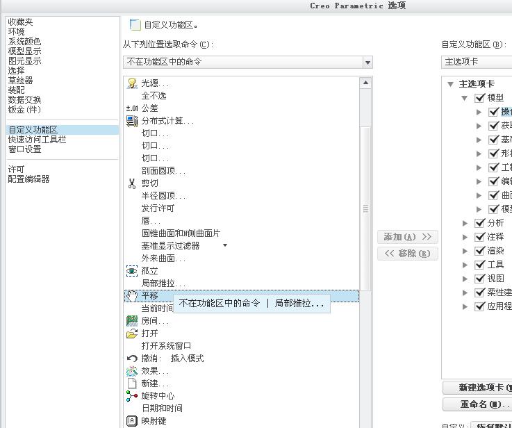Screen dimensions: 512x428
Task: Select the 撤消 undo arrow icon
Action: click(x=132, y=359)
